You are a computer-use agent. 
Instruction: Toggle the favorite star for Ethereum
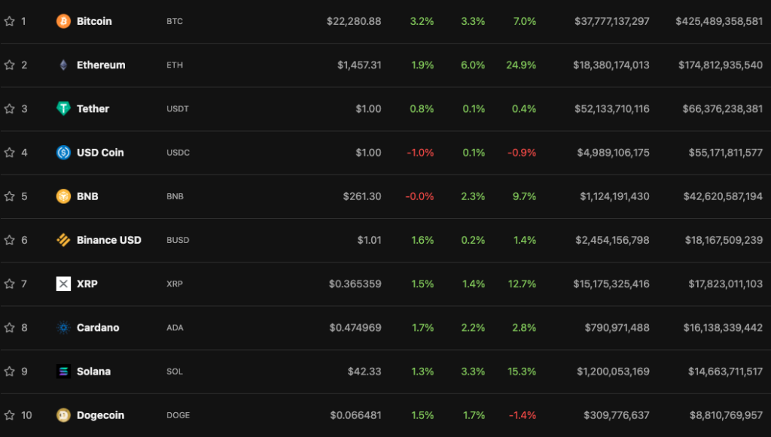pos(10,65)
